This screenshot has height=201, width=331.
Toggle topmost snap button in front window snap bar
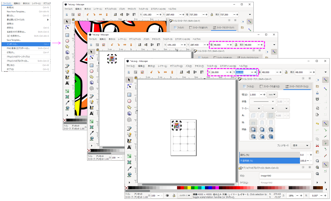coord(326,80)
